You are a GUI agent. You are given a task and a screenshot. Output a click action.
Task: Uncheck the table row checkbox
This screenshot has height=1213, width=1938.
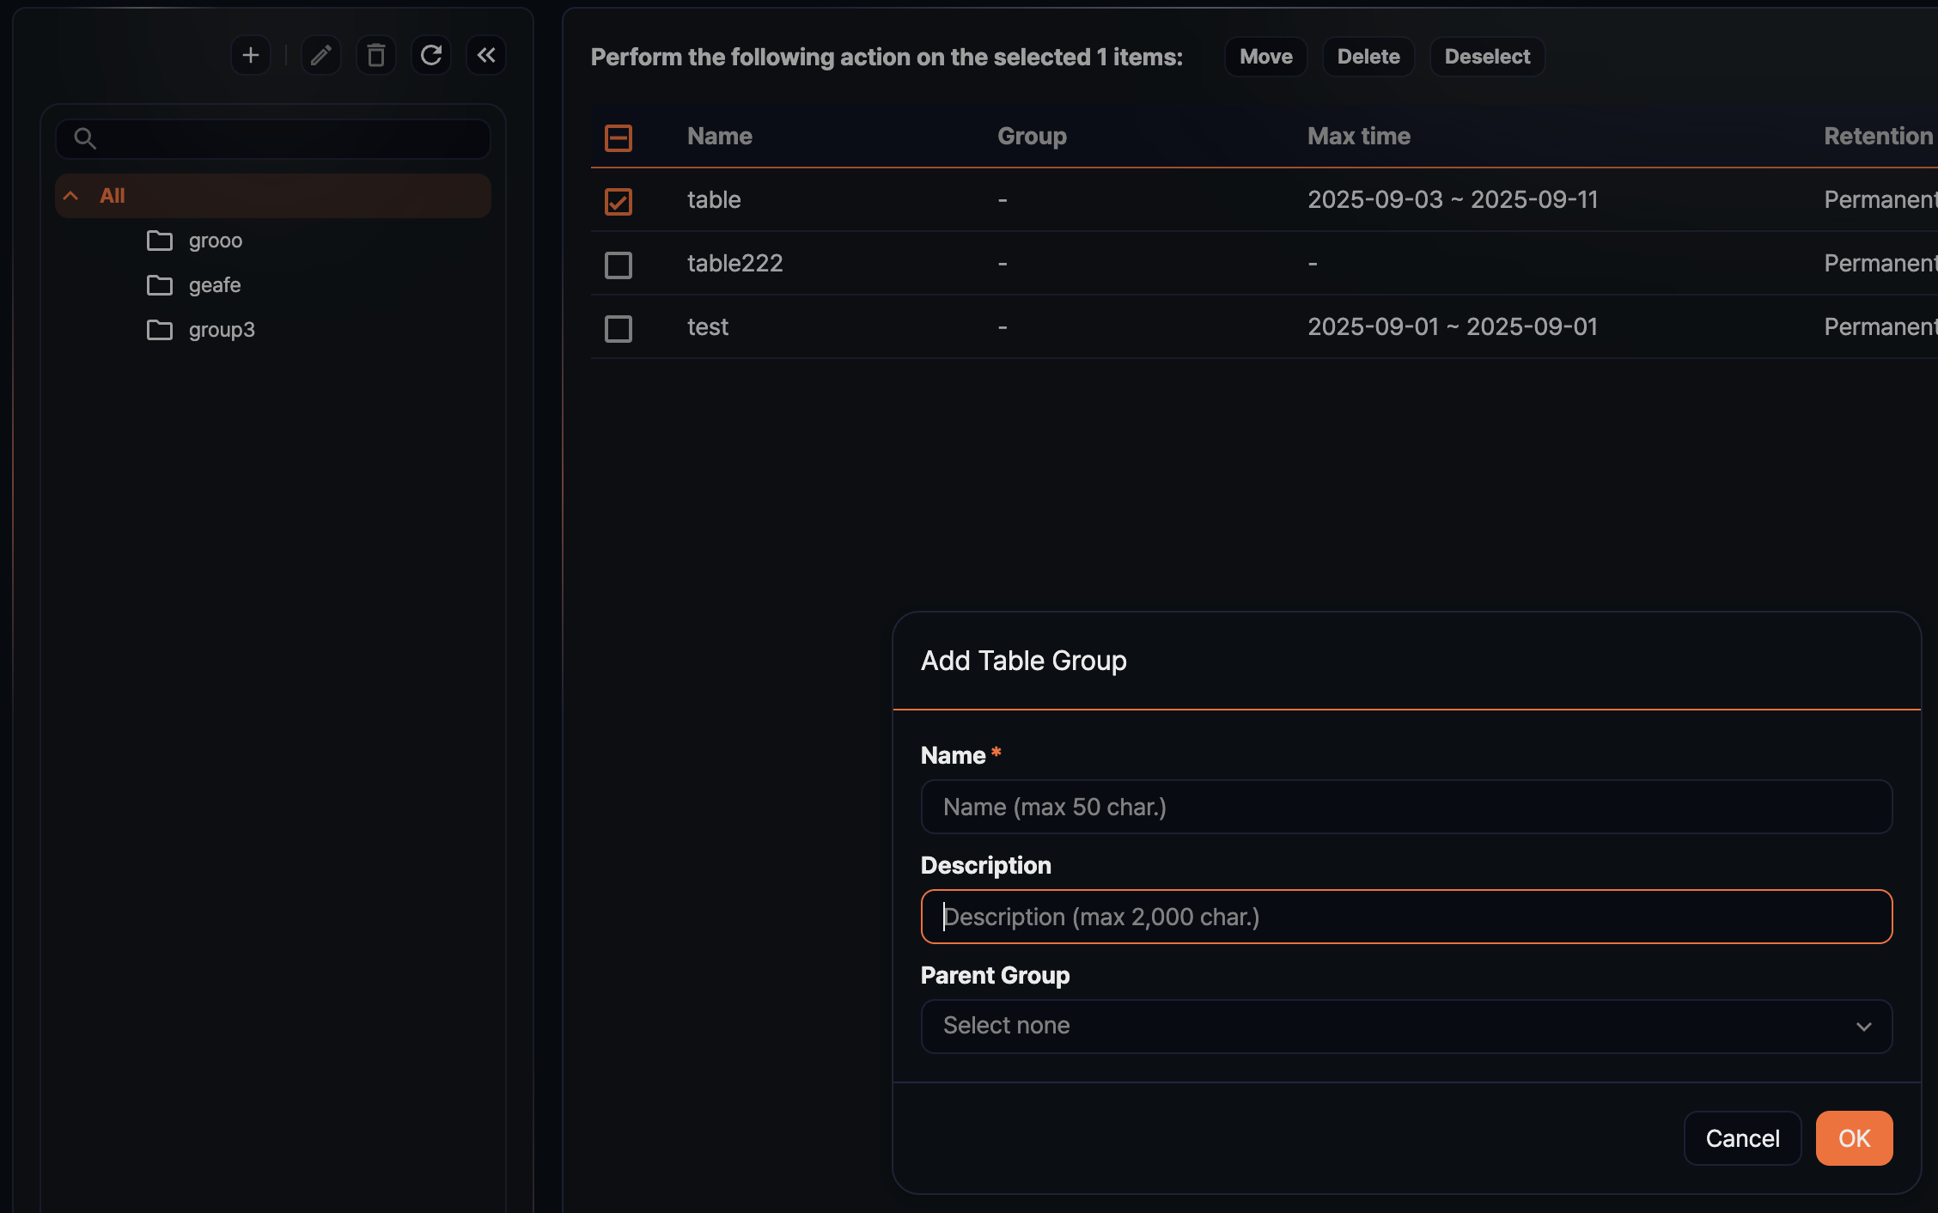pos(618,201)
